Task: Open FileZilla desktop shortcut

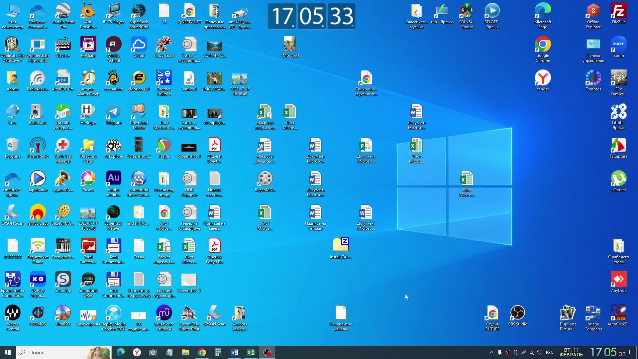Action: (x=618, y=14)
